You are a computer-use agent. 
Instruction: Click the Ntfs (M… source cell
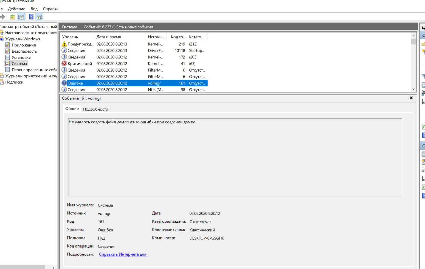click(156, 90)
